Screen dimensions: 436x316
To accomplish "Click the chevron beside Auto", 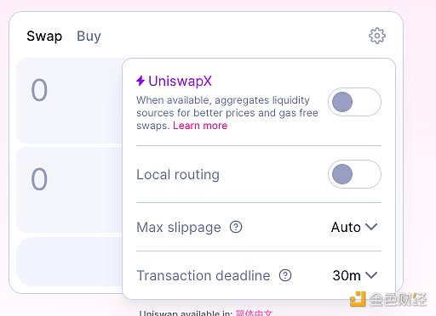I will point(371,227).
